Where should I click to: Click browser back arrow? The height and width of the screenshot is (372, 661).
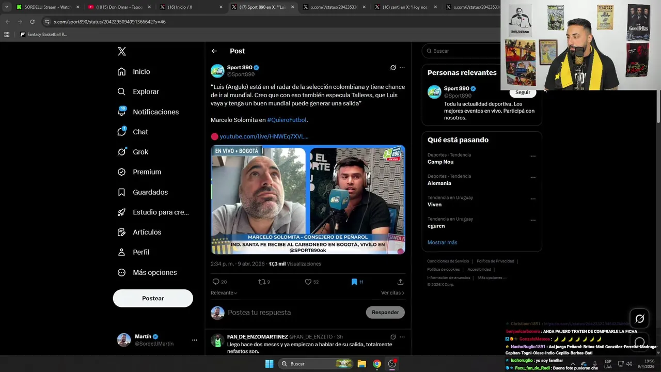pos(7,22)
